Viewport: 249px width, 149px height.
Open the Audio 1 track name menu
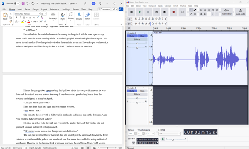pos(147,33)
